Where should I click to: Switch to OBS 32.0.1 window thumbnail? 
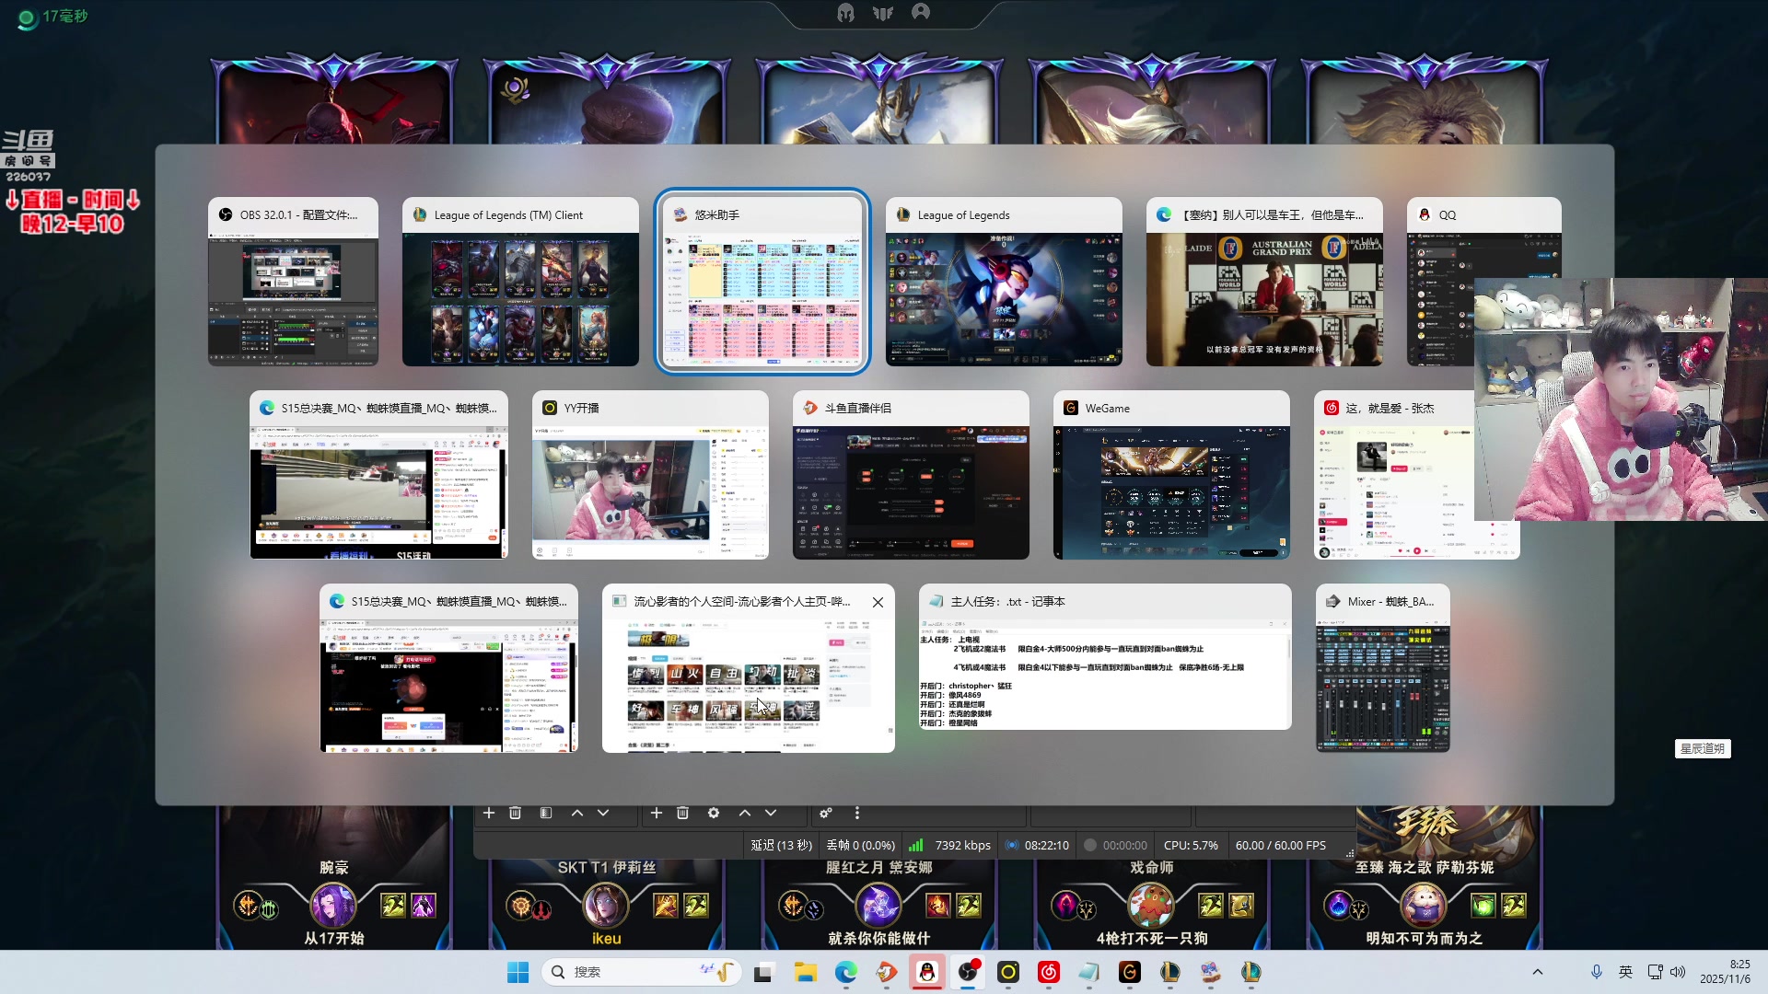pyautogui.click(x=293, y=282)
